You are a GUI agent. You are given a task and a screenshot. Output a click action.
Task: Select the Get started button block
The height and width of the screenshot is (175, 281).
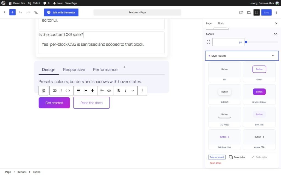point(54,103)
